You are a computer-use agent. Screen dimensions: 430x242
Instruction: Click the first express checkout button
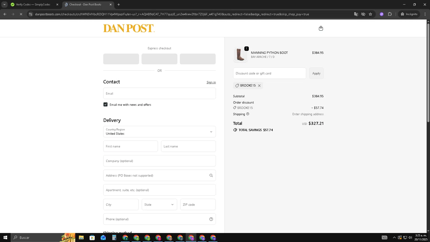(x=121, y=59)
